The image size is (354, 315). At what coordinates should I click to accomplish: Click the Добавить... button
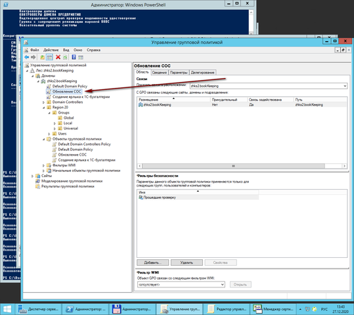pos(152,262)
